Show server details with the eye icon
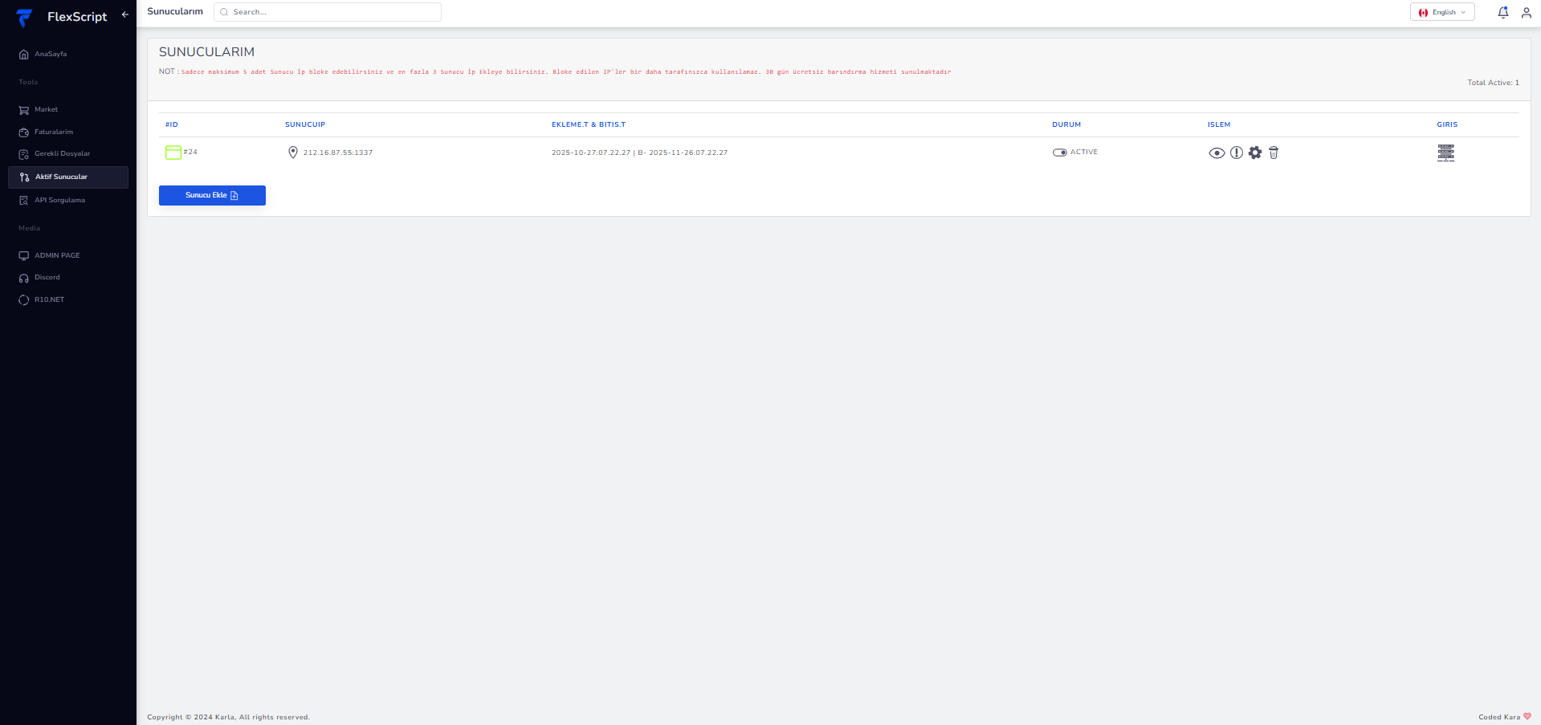1541x725 pixels. click(x=1217, y=153)
